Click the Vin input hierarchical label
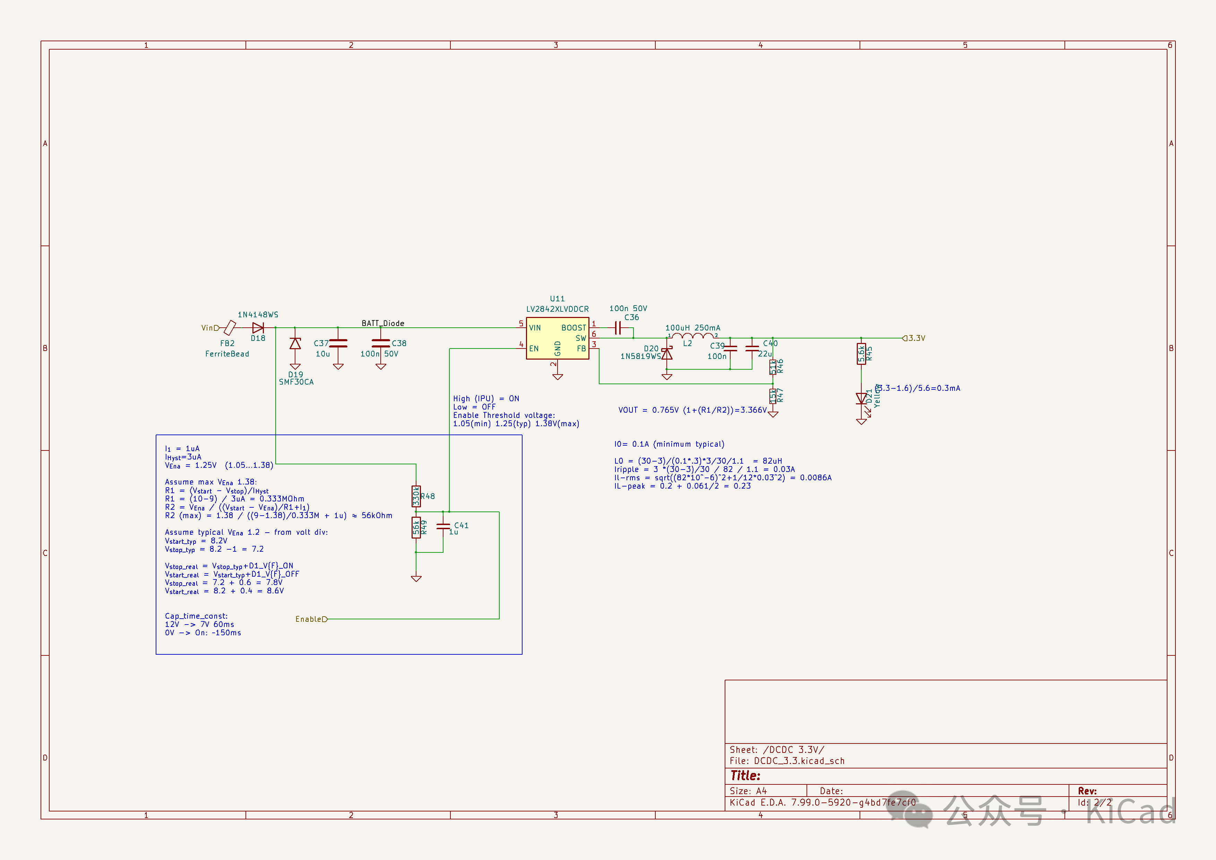1216x860 pixels. point(209,328)
